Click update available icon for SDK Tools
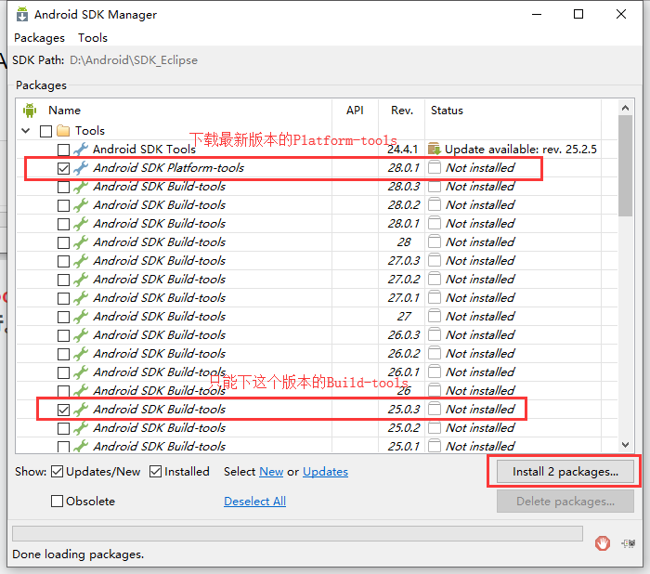Viewport: 650px width, 574px height. (x=434, y=149)
